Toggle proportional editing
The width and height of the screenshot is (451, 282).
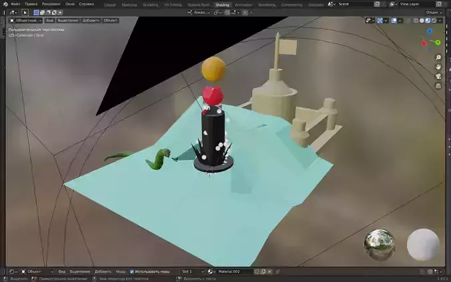pyautogui.click(x=245, y=13)
